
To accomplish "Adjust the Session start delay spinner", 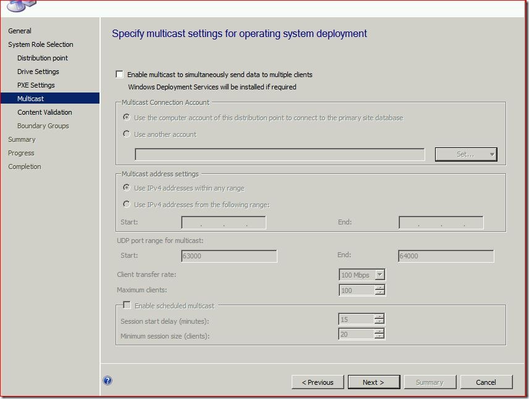I will pos(379,319).
